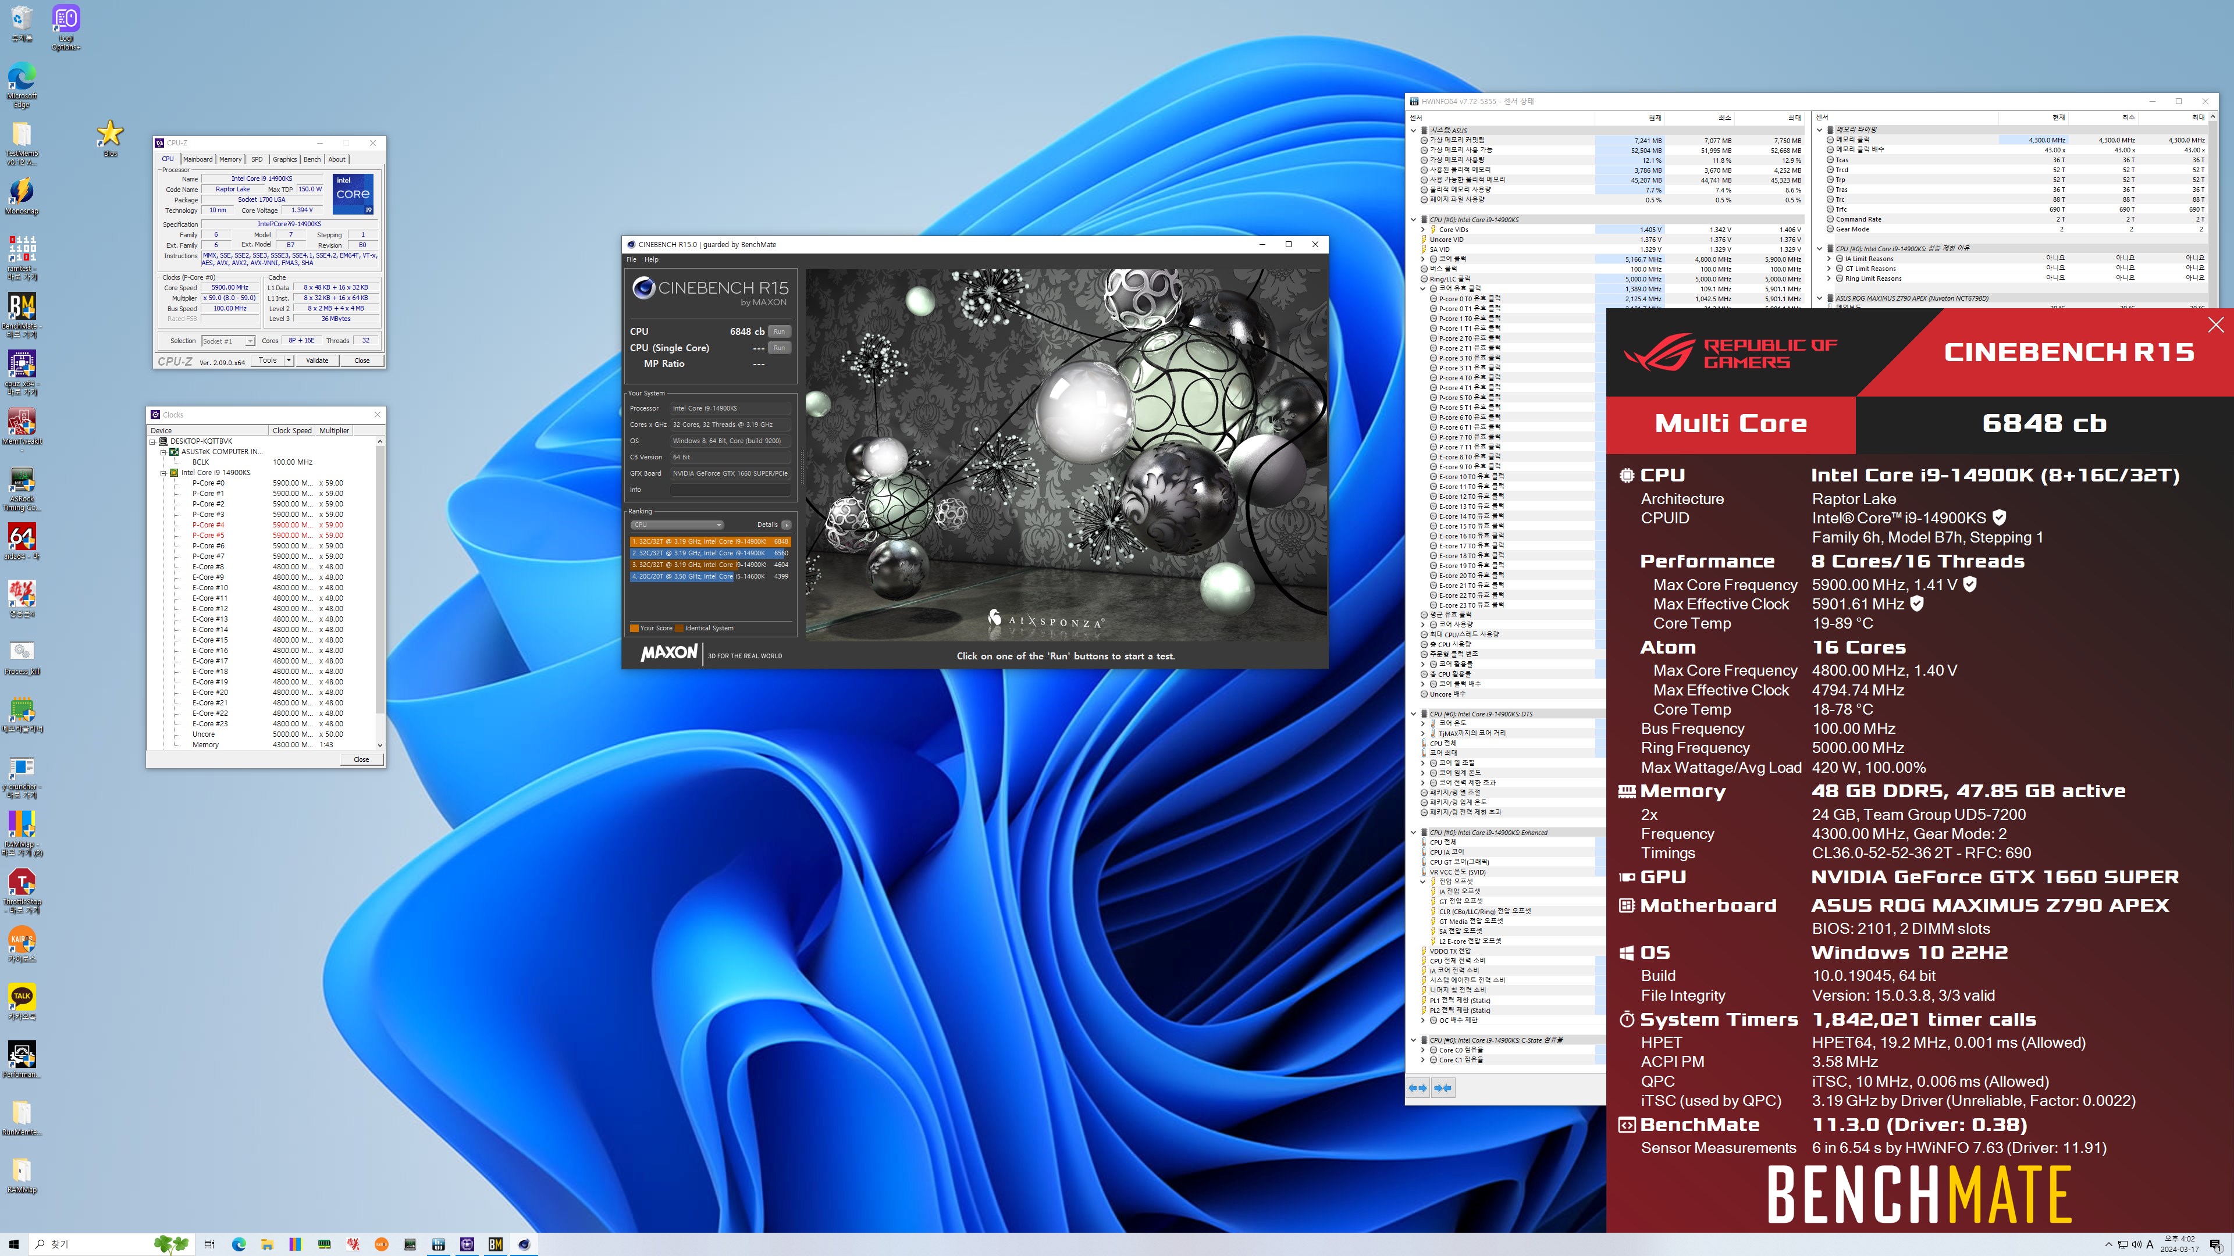Image resolution: width=2234 pixels, height=1256 pixels.
Task: Switch to Cinebench taskbar icon
Action: click(x=524, y=1244)
